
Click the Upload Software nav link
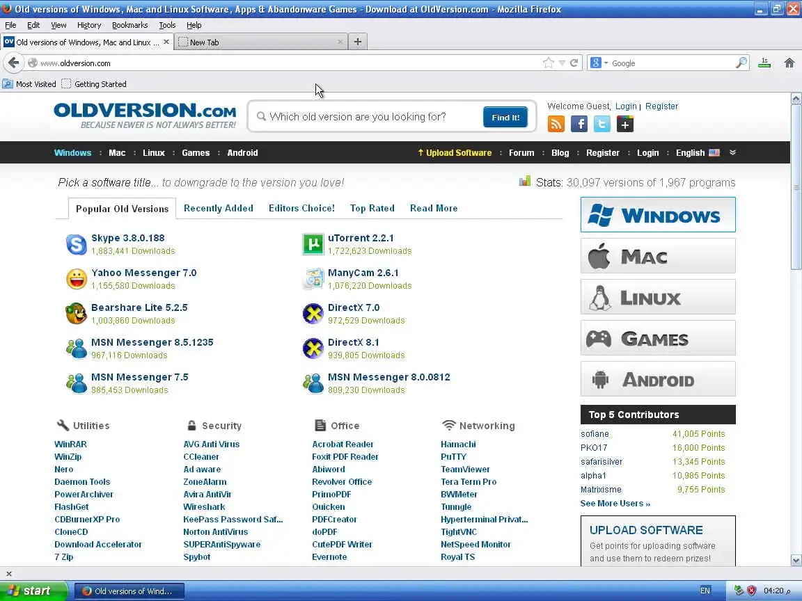click(x=454, y=153)
